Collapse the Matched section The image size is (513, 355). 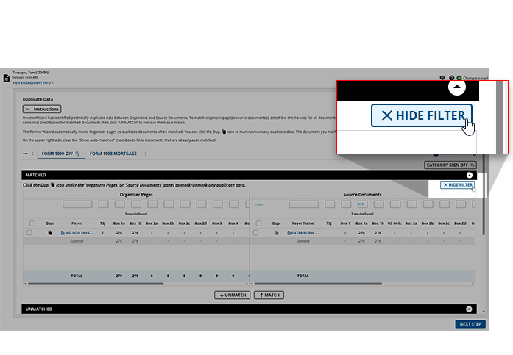coord(469,175)
